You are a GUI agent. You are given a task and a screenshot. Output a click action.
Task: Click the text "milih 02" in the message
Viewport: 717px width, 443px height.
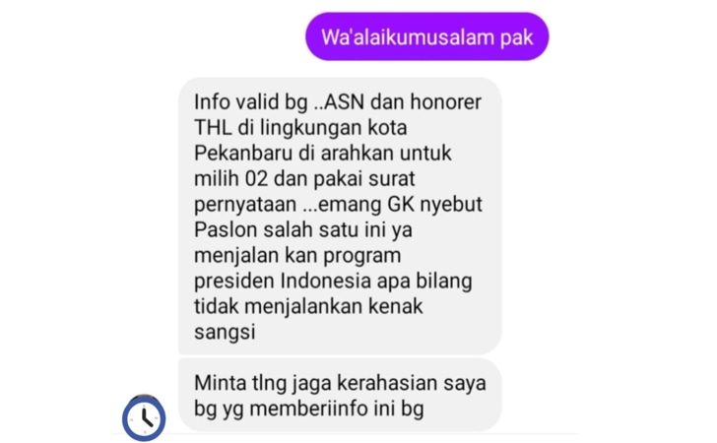(230, 178)
